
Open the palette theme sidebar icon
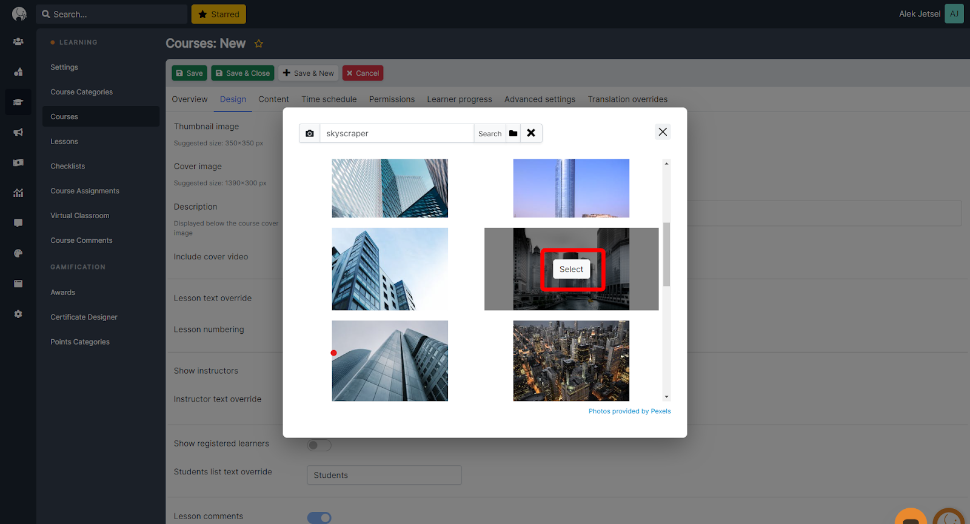point(18,253)
